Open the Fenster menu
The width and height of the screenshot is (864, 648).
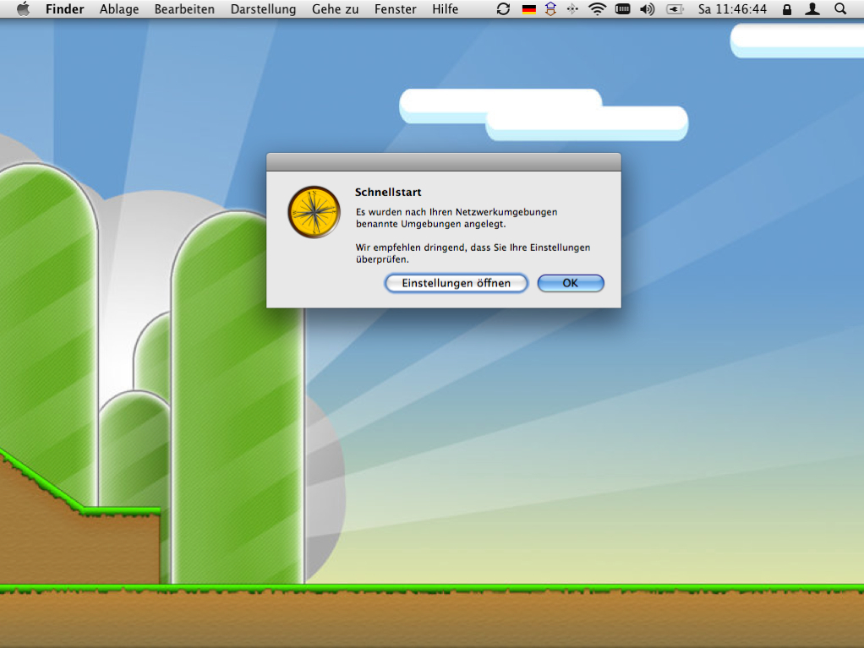[x=395, y=8]
